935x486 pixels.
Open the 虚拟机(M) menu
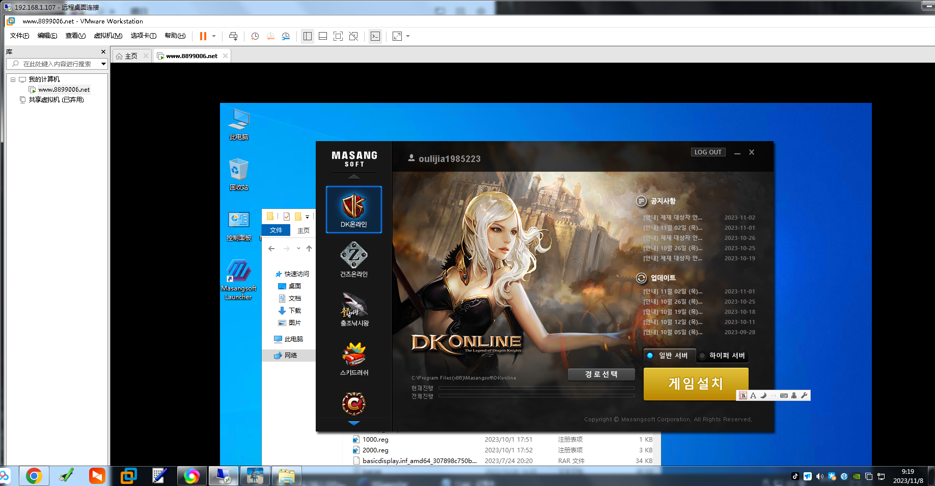(x=108, y=36)
